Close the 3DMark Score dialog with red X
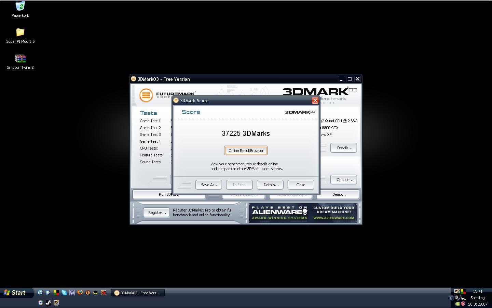 [315, 101]
